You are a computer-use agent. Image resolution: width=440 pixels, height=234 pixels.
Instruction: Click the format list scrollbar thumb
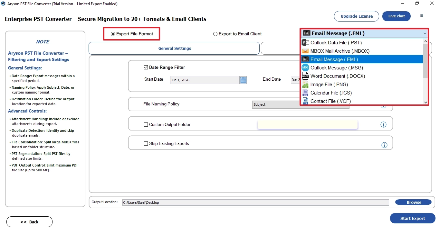click(426, 60)
